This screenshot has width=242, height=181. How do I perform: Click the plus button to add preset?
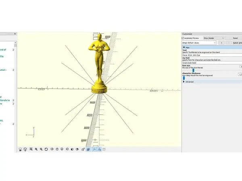(221, 43)
